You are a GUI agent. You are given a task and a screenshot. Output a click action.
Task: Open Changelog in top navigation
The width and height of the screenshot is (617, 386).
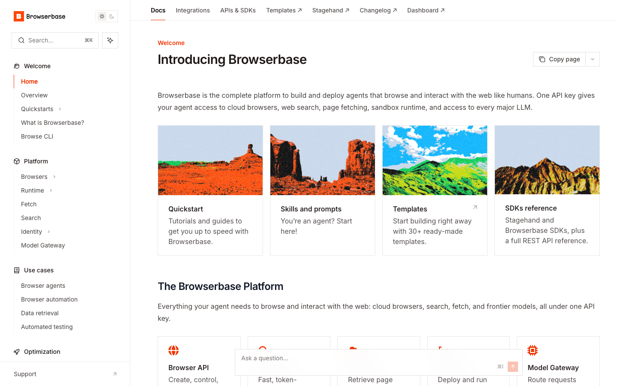point(378,10)
